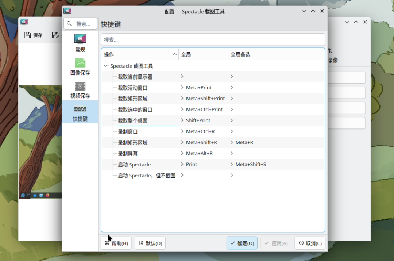
Task: Select the 截取矩形区域 row
Action: pyautogui.click(x=213, y=99)
